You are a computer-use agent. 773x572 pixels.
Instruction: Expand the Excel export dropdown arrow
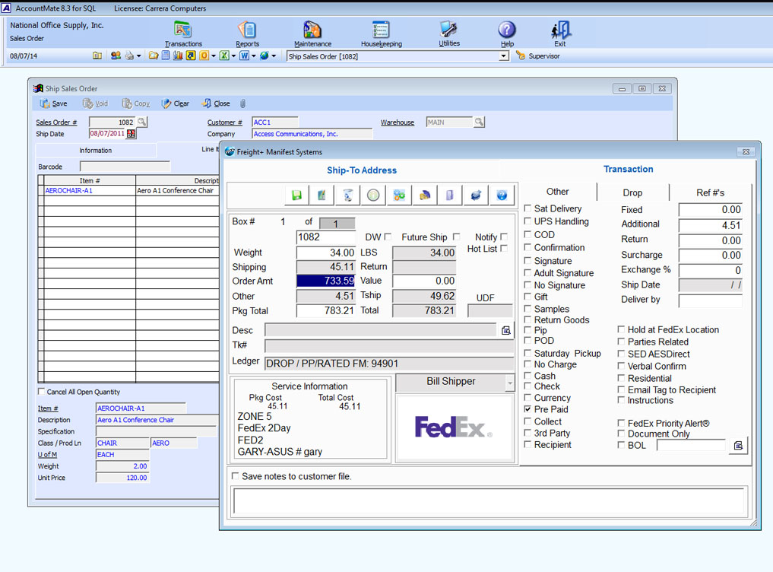[233, 56]
